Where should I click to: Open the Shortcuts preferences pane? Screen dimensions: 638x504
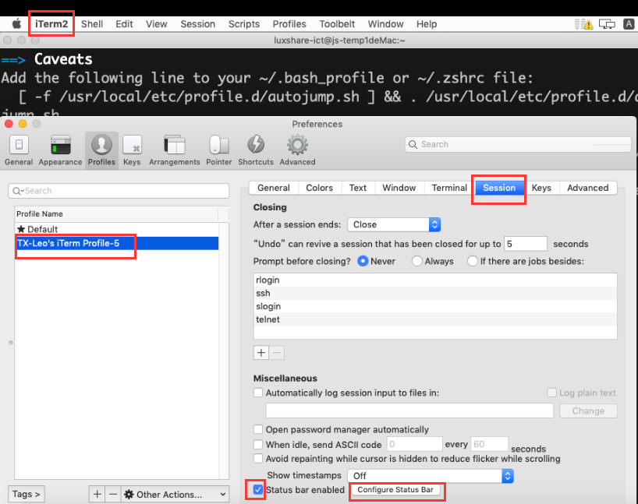pos(256,150)
